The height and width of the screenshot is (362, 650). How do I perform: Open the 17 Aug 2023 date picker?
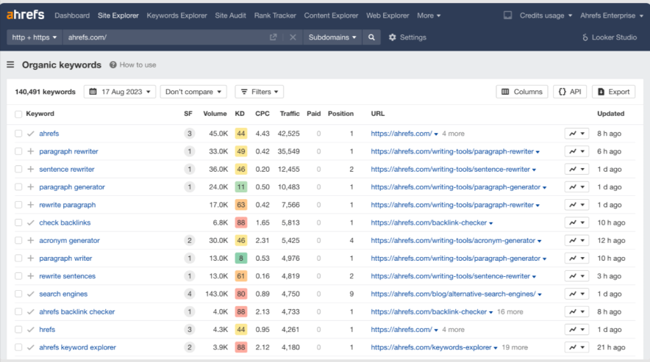(x=120, y=92)
